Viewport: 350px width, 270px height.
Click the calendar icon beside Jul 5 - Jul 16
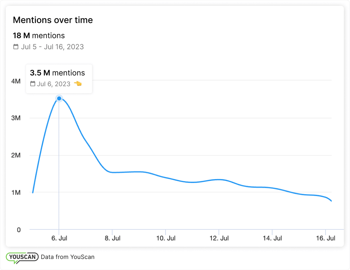(16, 47)
